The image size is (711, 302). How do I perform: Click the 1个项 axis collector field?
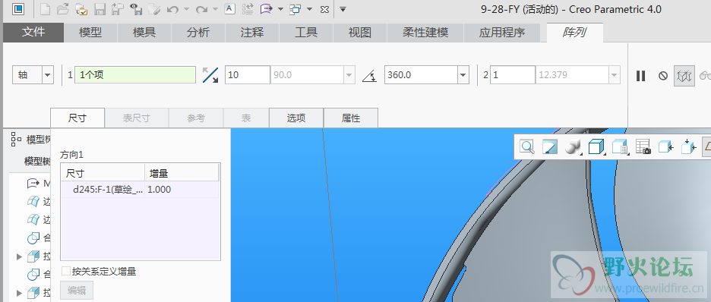pos(135,74)
